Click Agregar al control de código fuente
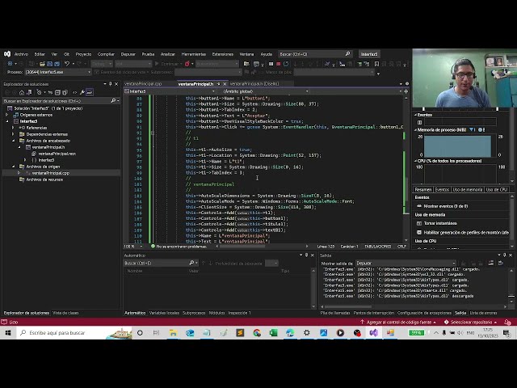Image resolution: width=517 pixels, height=388 pixels. (x=398, y=322)
